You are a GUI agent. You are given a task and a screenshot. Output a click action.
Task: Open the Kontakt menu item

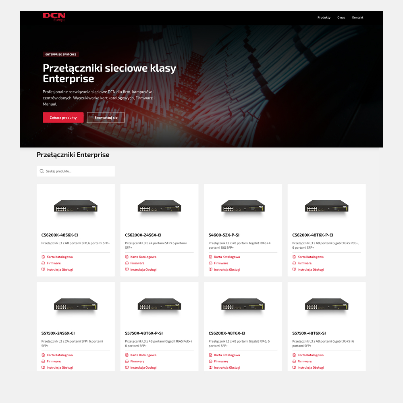(x=357, y=17)
